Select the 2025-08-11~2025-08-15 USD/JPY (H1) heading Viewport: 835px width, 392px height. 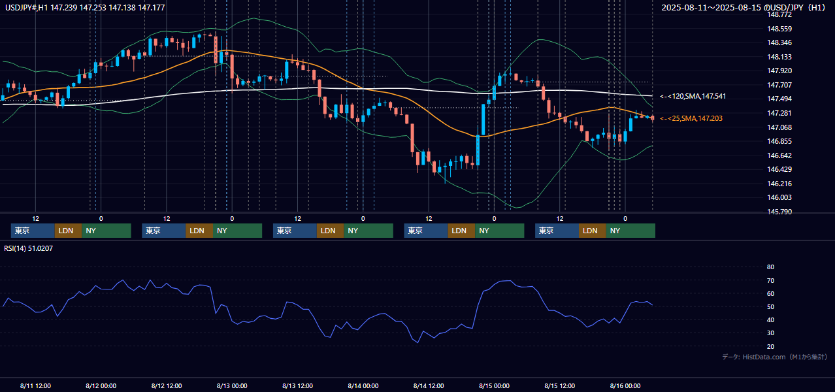coord(744,8)
